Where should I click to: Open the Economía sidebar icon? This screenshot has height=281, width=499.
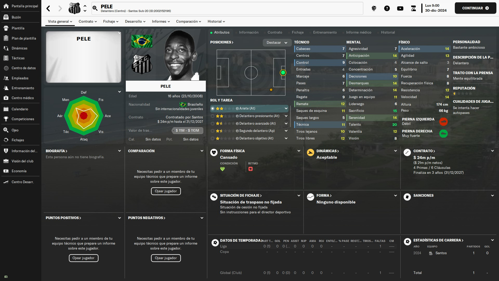coord(6,171)
